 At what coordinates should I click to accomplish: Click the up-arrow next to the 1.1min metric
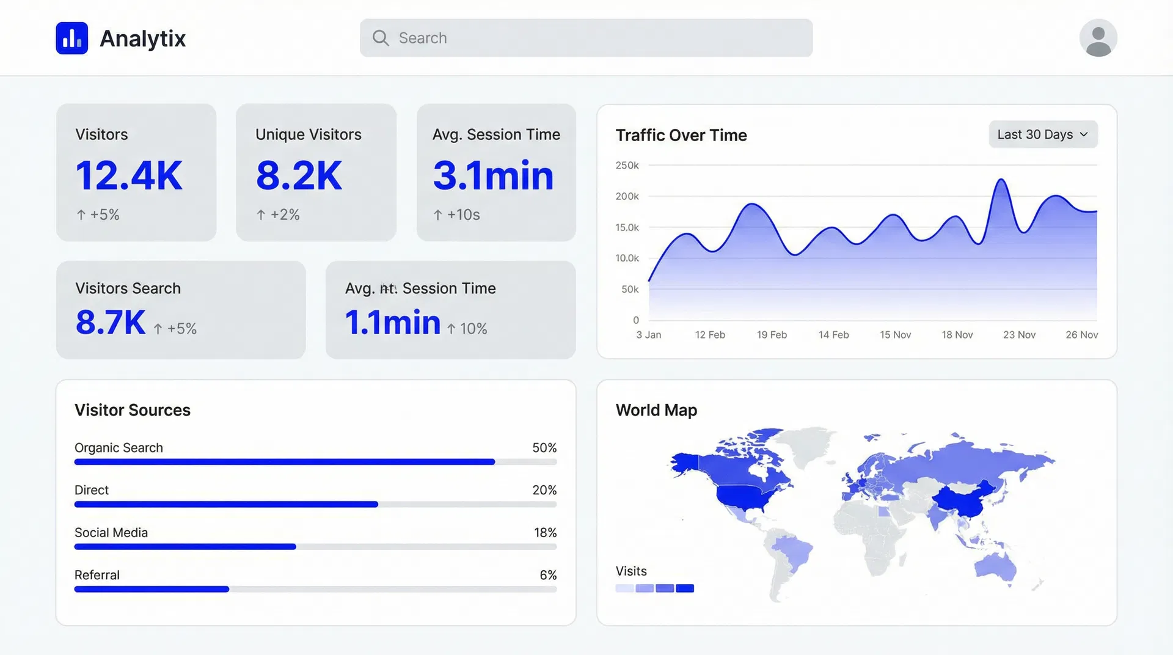pyautogui.click(x=451, y=328)
